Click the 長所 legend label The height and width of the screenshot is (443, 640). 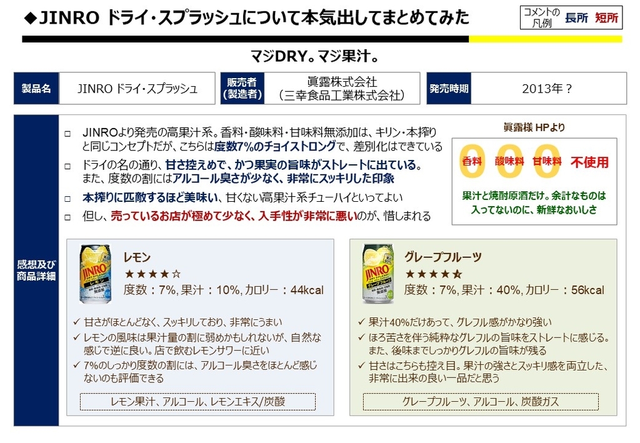point(576,18)
